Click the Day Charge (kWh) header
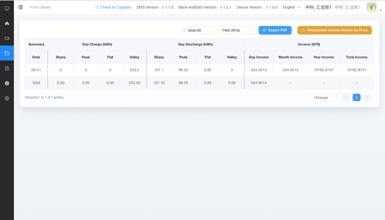Image resolution: width=385 pixels, height=220 pixels. tap(97, 44)
